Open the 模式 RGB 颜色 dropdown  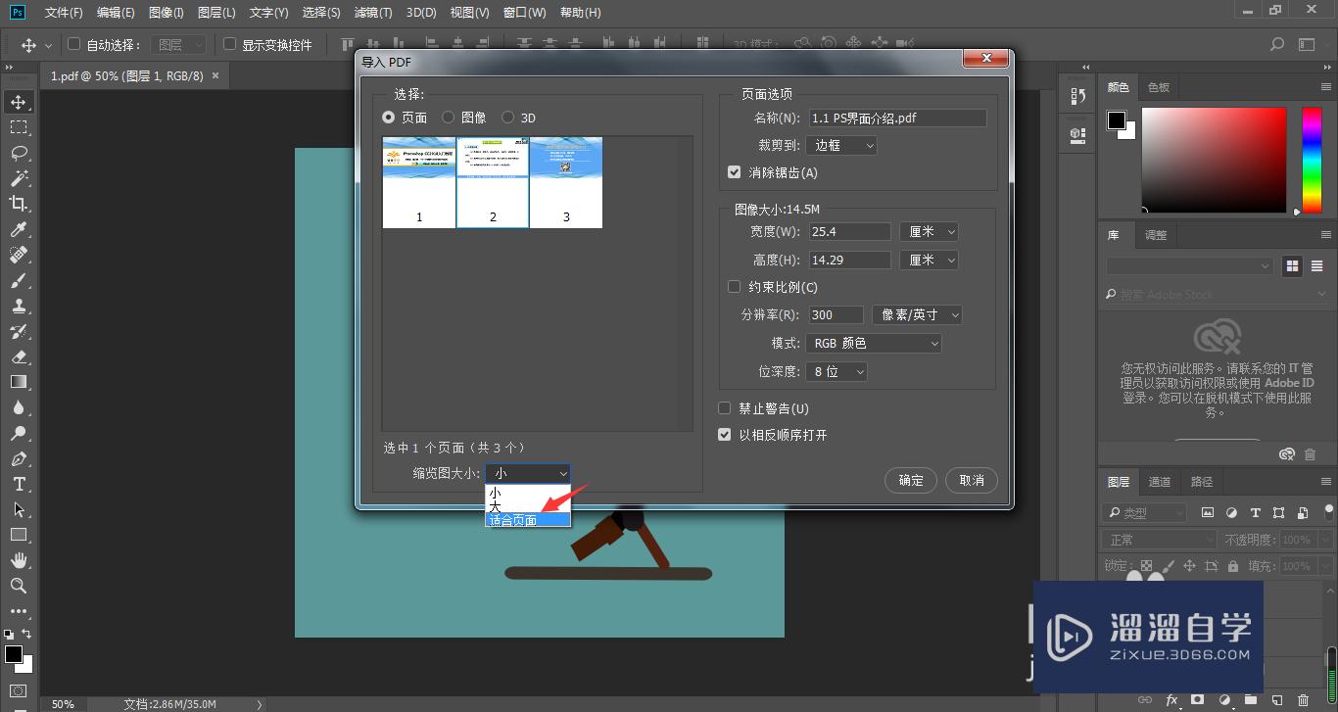pos(874,344)
